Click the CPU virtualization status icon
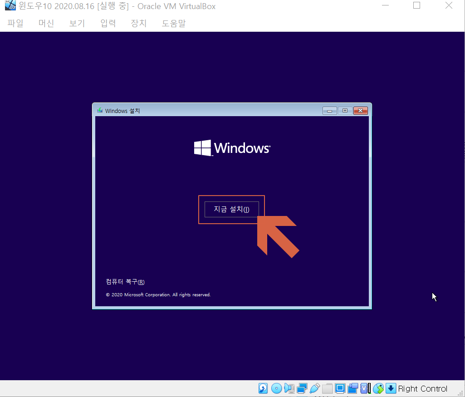The width and height of the screenshot is (465, 397). point(365,388)
